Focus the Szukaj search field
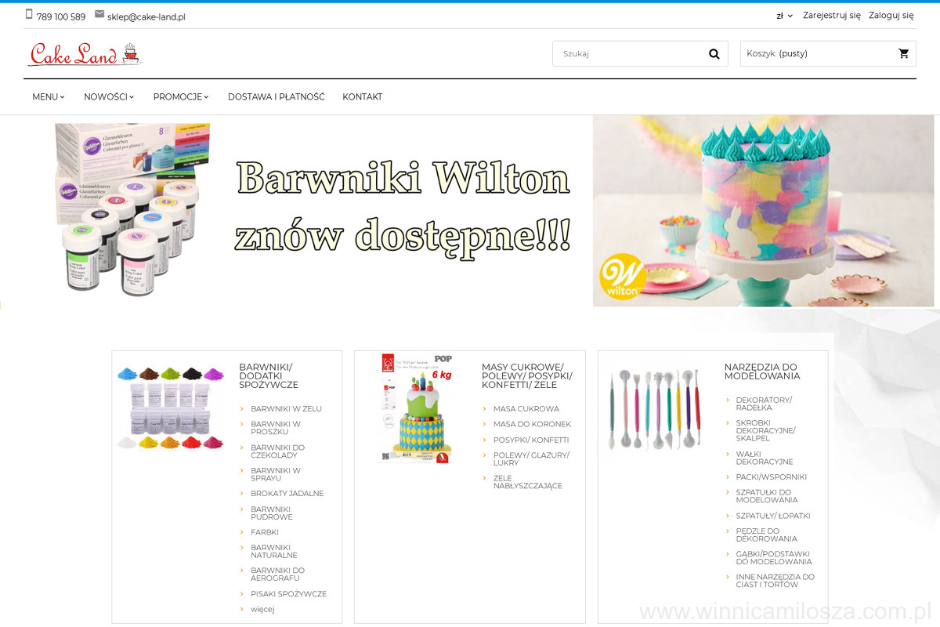Viewport: 940px width, 627px height. tap(627, 54)
